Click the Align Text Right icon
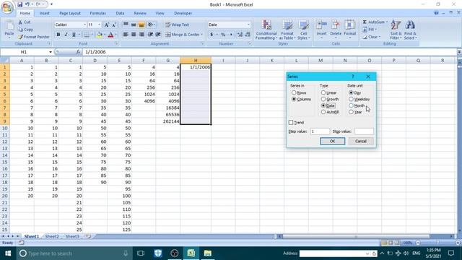Screen dimensions: 462x260 tap(141, 35)
